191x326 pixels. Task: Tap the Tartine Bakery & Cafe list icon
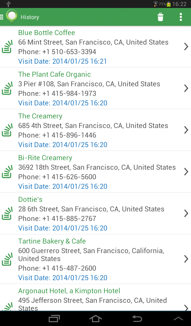click(7, 259)
